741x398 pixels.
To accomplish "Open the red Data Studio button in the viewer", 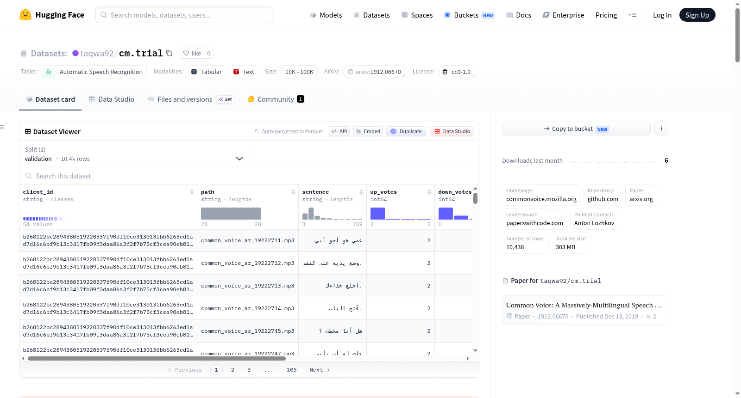I will 452,131.
